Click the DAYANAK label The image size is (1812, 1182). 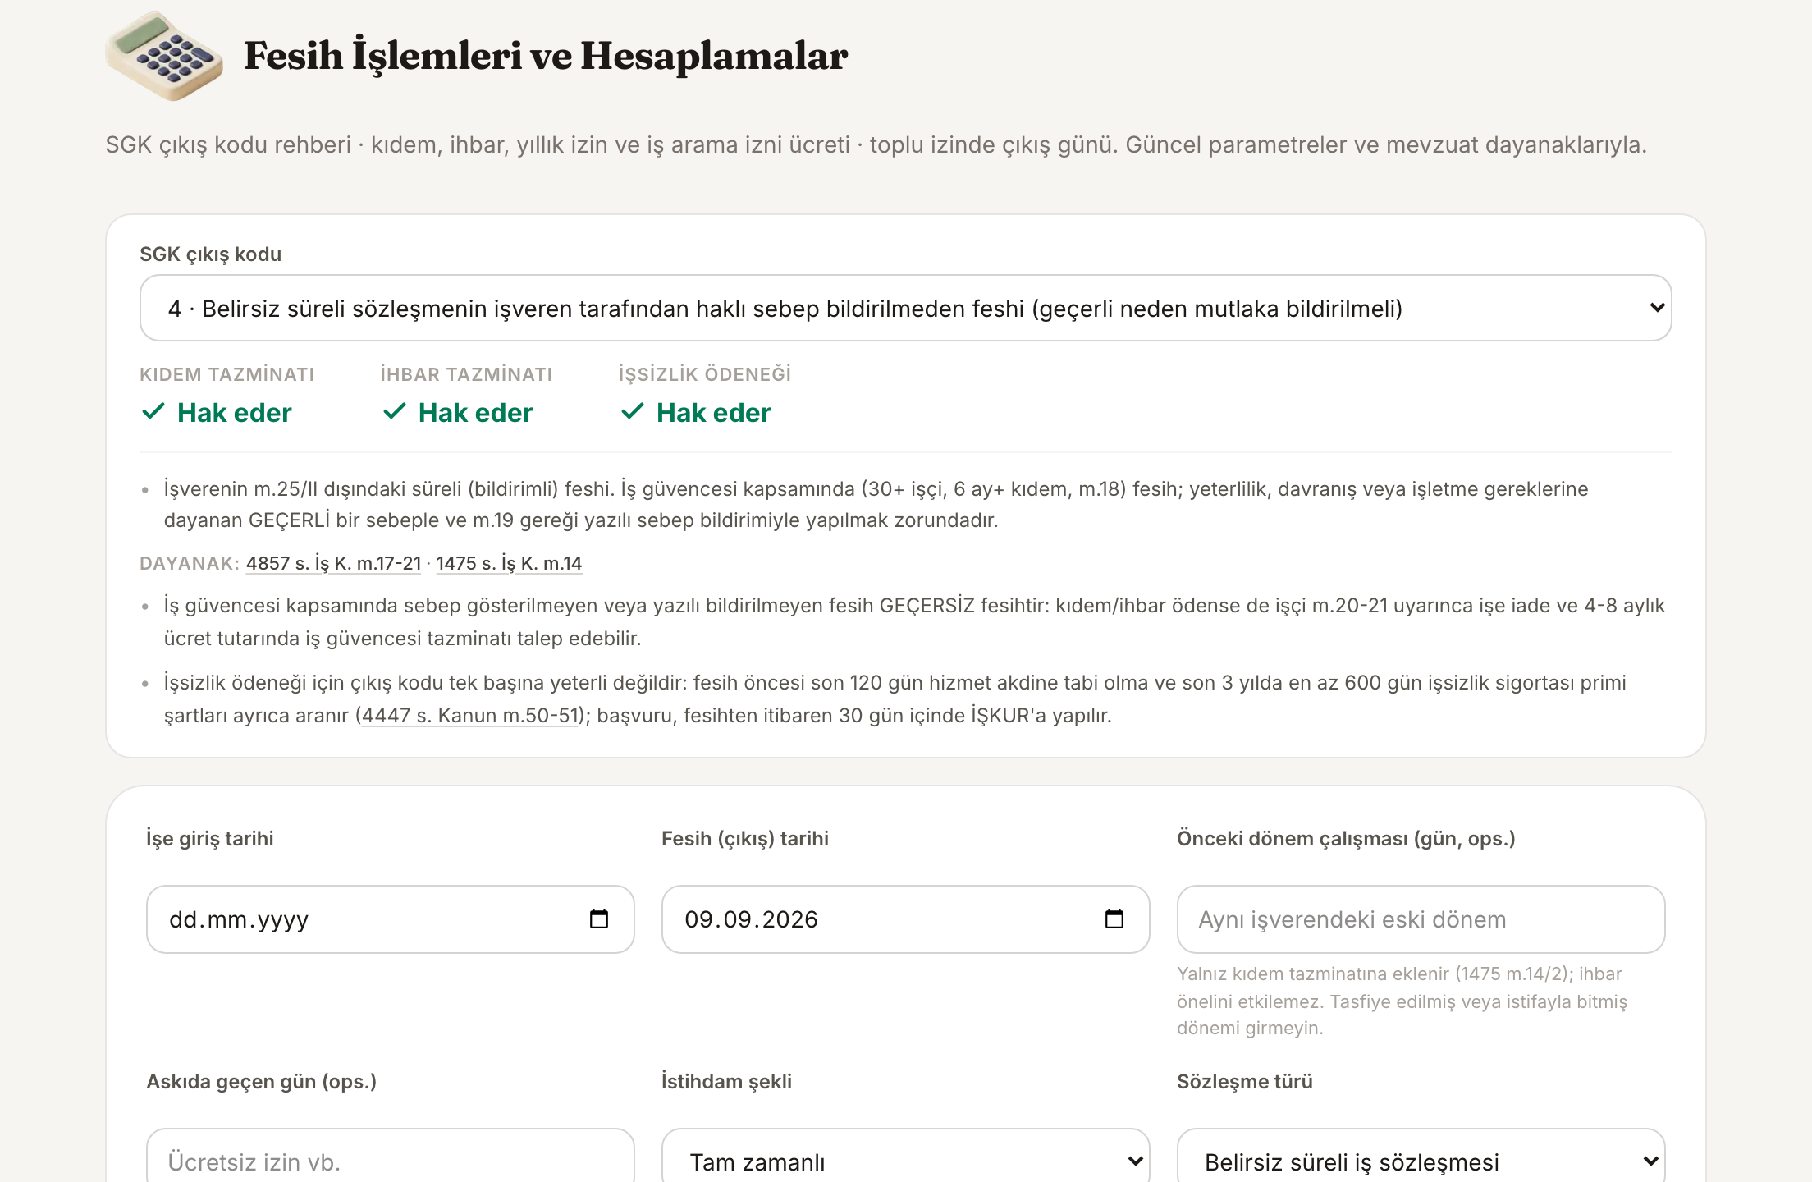190,563
